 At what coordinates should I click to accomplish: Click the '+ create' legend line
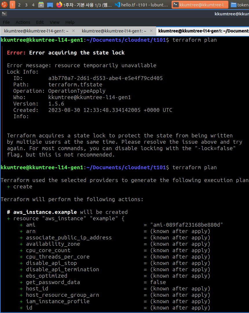tap(20, 187)
